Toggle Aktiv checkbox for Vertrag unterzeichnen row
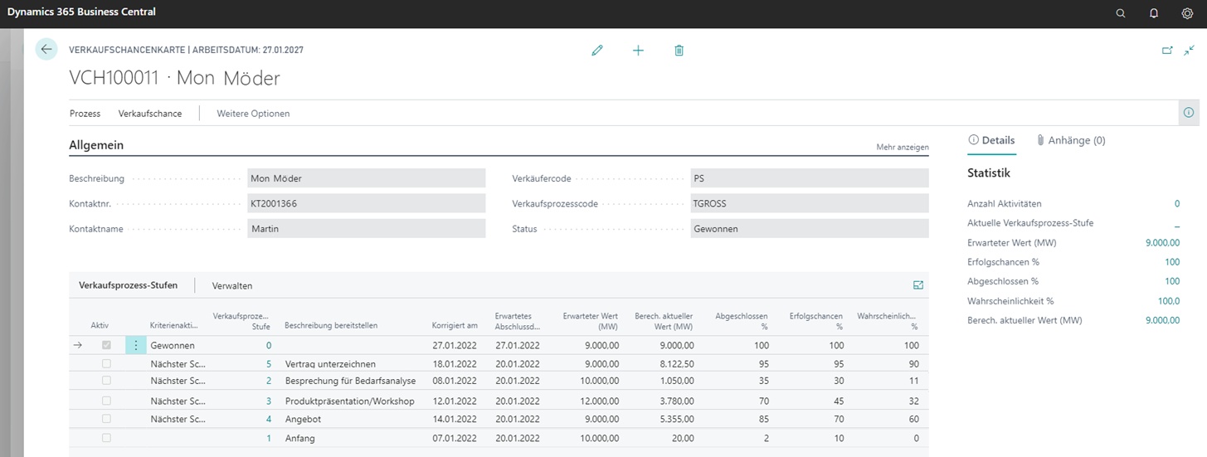1207x457 pixels. (106, 364)
